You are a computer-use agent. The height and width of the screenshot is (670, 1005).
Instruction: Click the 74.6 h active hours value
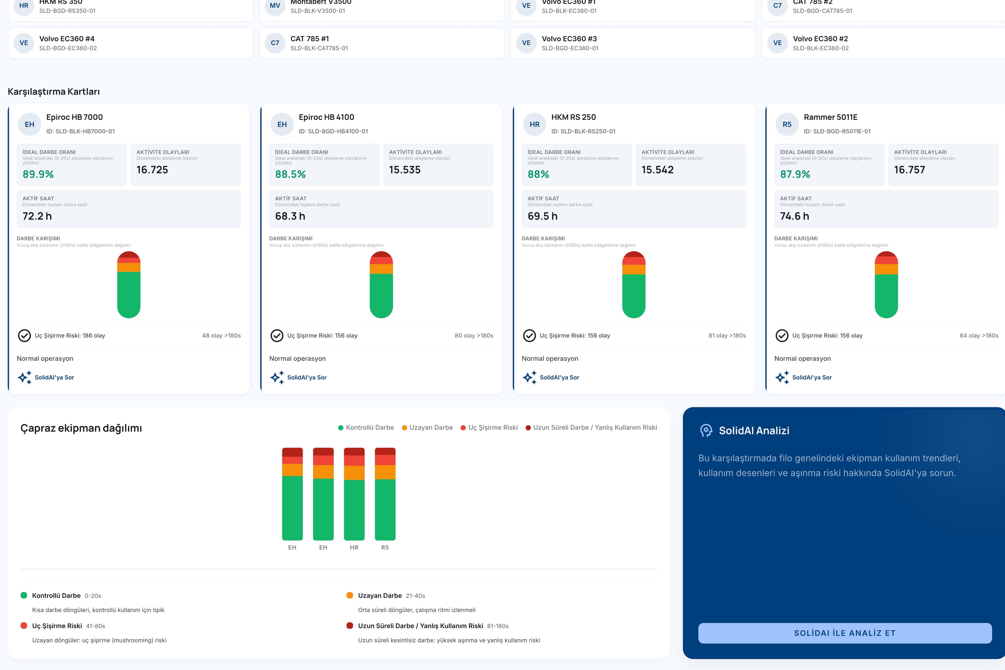(795, 216)
